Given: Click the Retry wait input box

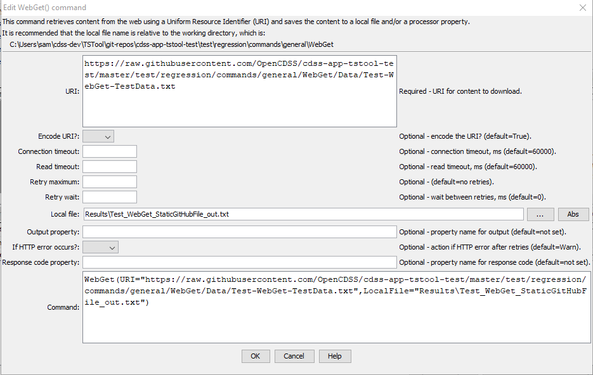Looking at the screenshot, I should (x=110, y=197).
